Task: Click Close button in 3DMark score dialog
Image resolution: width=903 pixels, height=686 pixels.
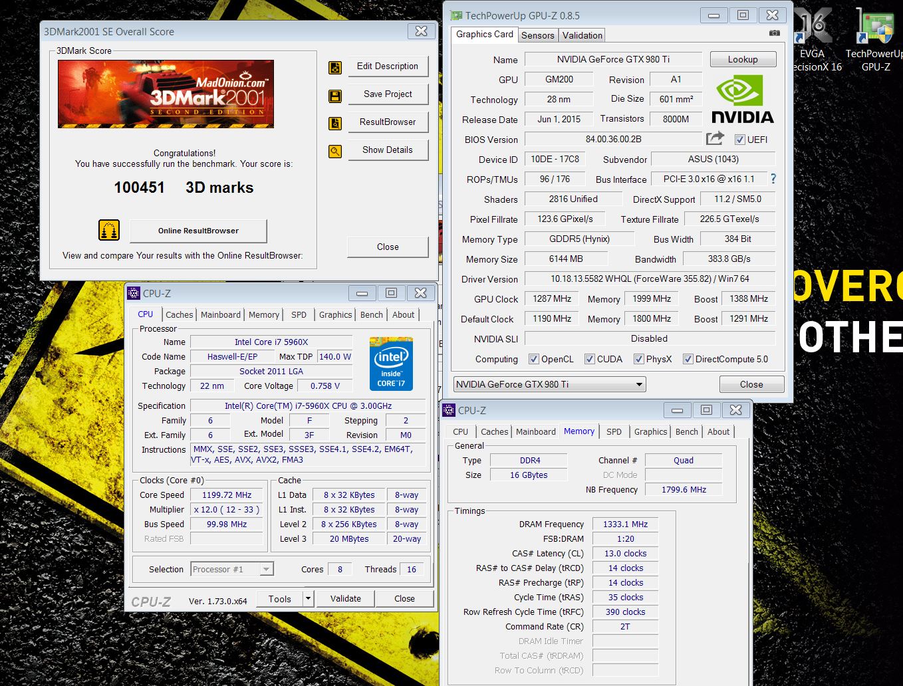Action: [x=387, y=247]
